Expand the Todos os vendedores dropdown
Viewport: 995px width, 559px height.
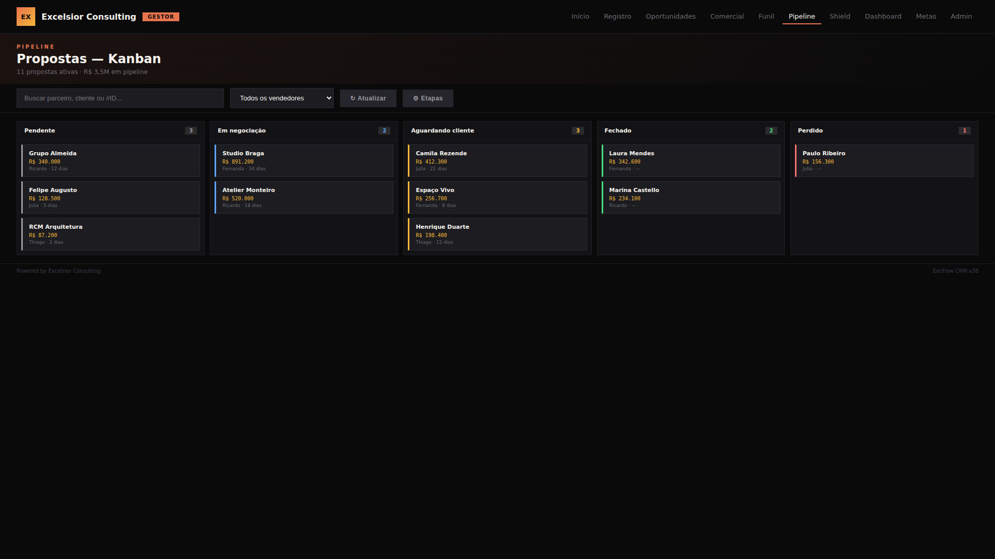281,98
